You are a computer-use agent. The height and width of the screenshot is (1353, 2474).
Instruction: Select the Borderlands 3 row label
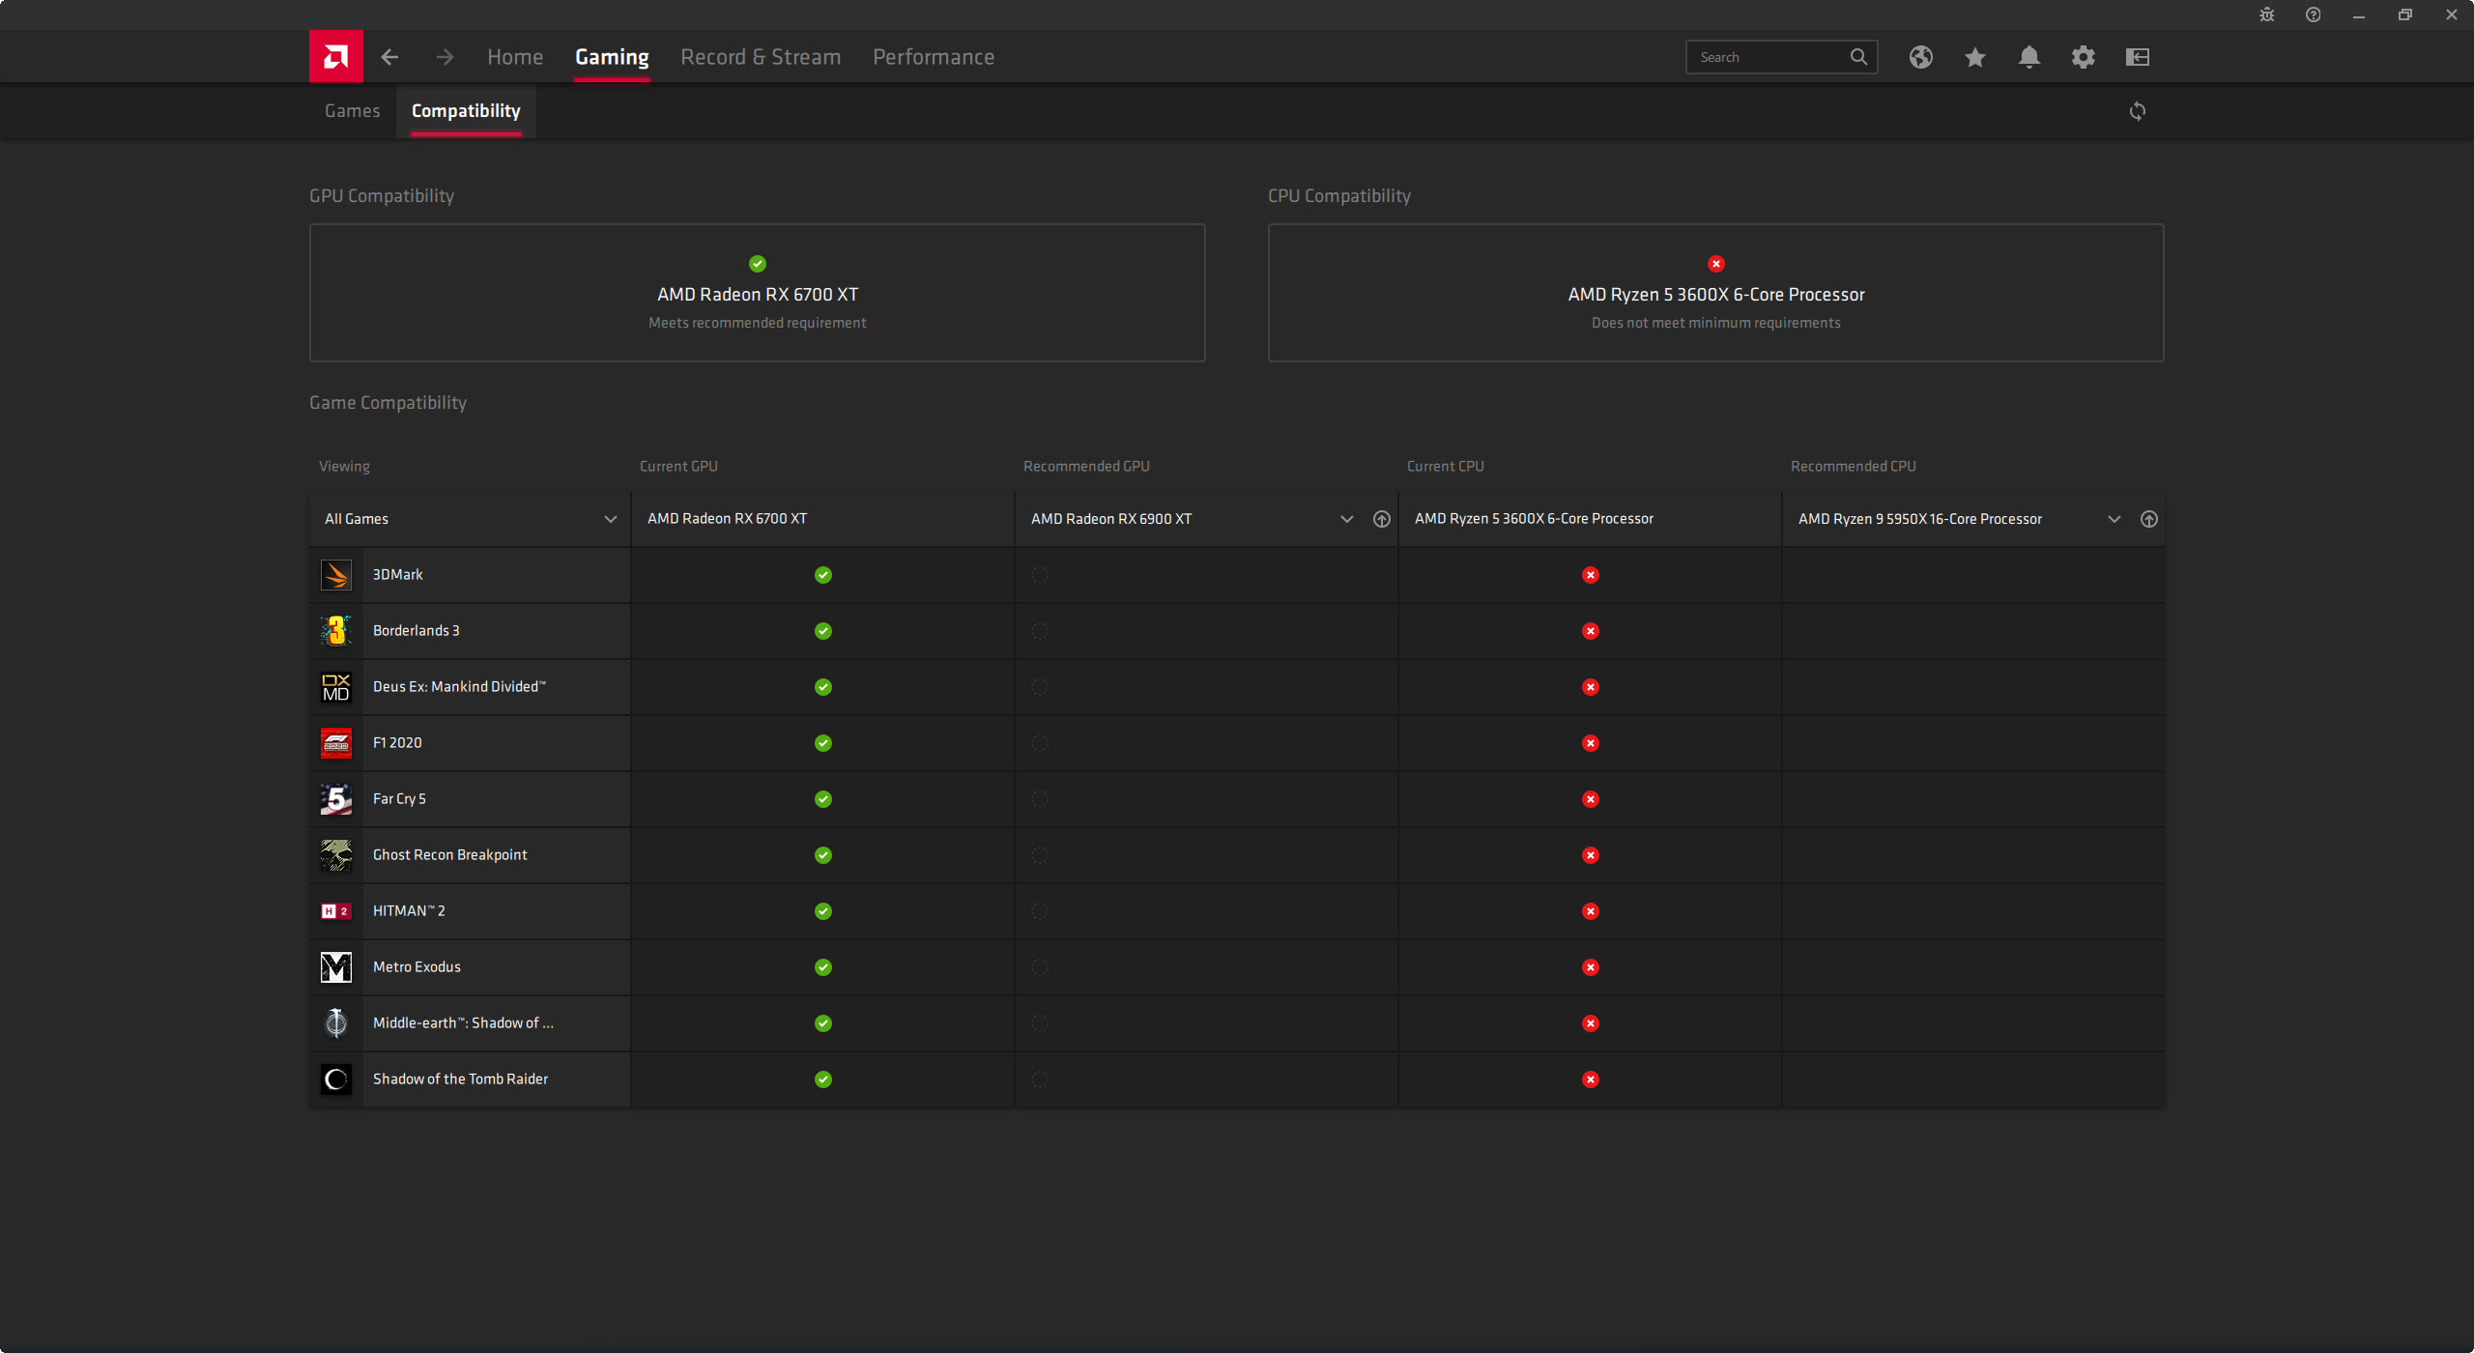(x=417, y=631)
